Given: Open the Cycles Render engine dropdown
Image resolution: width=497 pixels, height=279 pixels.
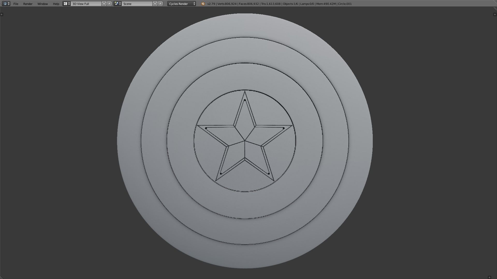Looking at the screenshot, I should point(181,4).
